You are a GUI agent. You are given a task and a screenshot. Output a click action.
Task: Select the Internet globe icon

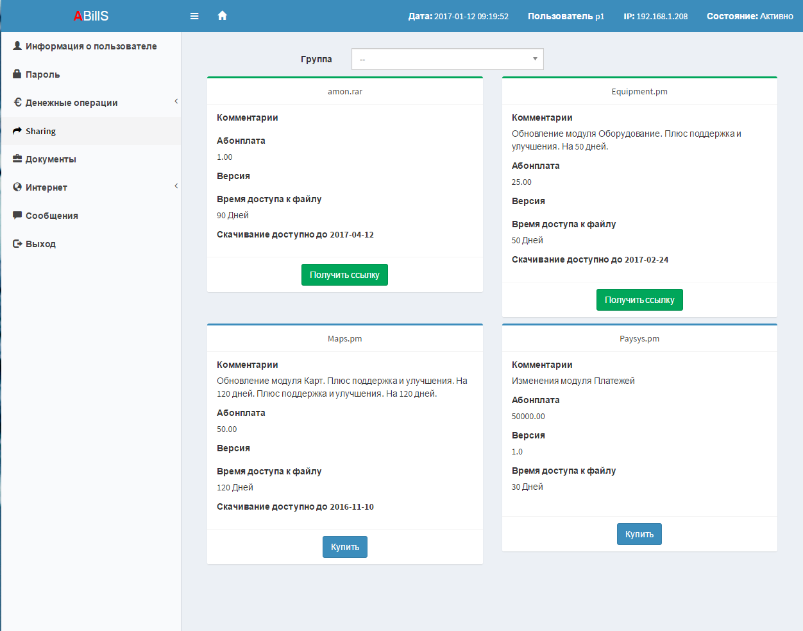coord(17,187)
